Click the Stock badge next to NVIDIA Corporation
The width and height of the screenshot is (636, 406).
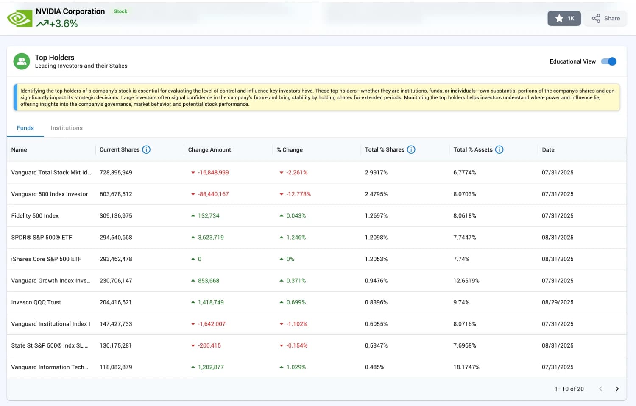tap(120, 11)
